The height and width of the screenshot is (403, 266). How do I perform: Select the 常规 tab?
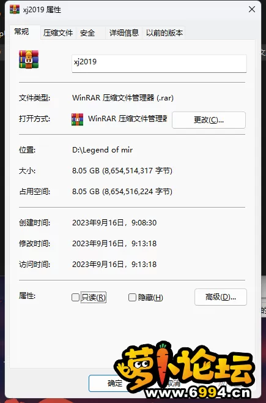(x=21, y=32)
